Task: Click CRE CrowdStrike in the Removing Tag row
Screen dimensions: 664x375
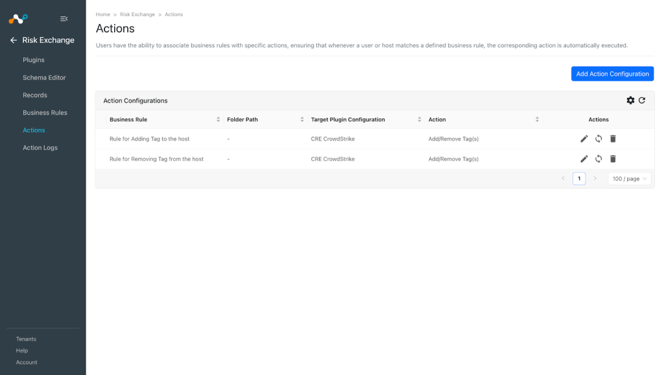Action: [333, 159]
